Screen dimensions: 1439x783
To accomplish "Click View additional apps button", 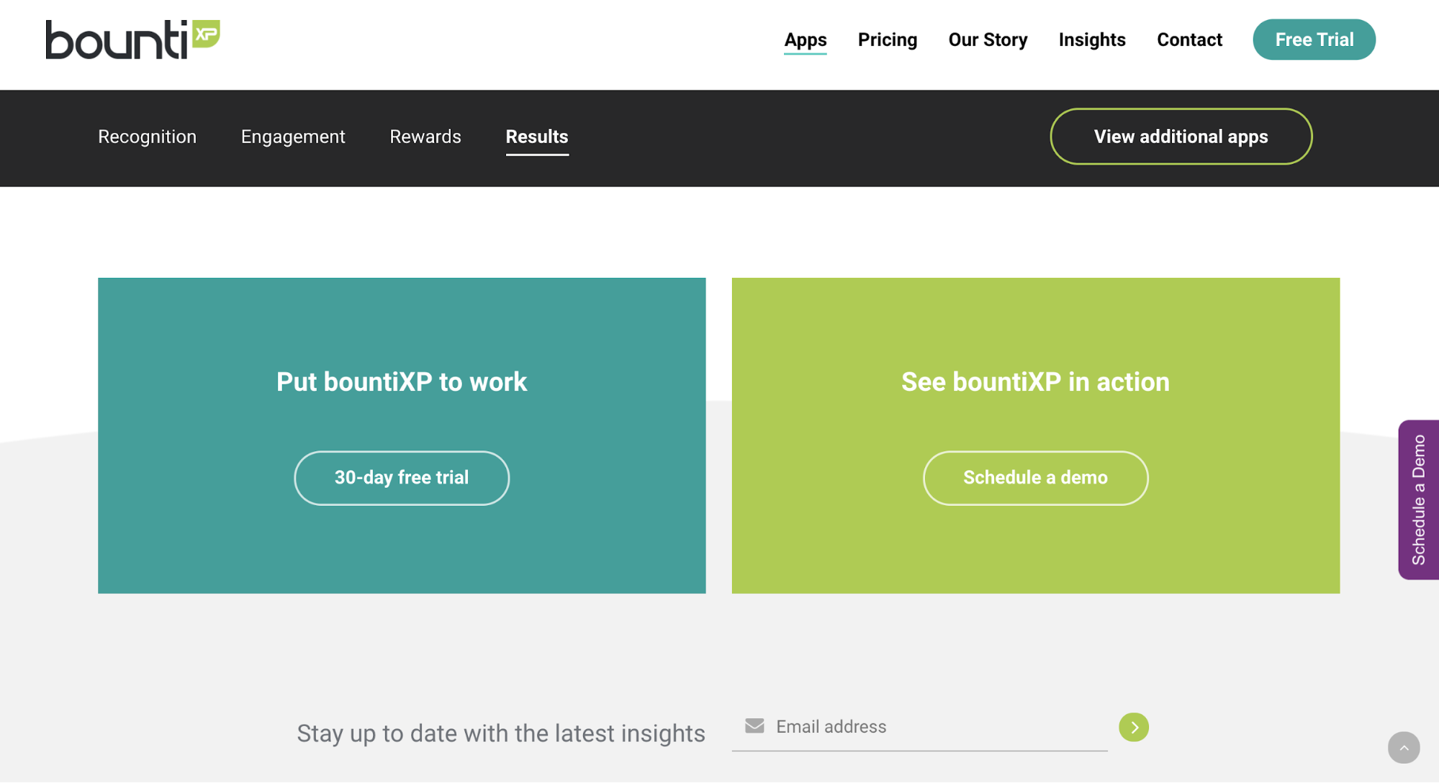I will coord(1181,137).
